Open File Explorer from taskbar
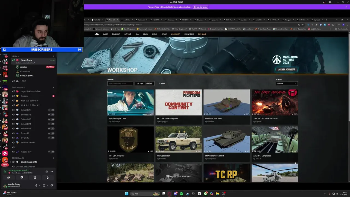The image size is (350, 197). pyautogui.click(x=217, y=194)
